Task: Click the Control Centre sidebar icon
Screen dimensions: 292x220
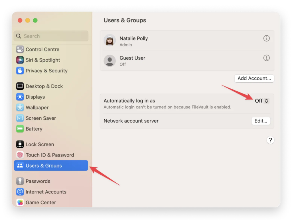Action: click(20, 49)
